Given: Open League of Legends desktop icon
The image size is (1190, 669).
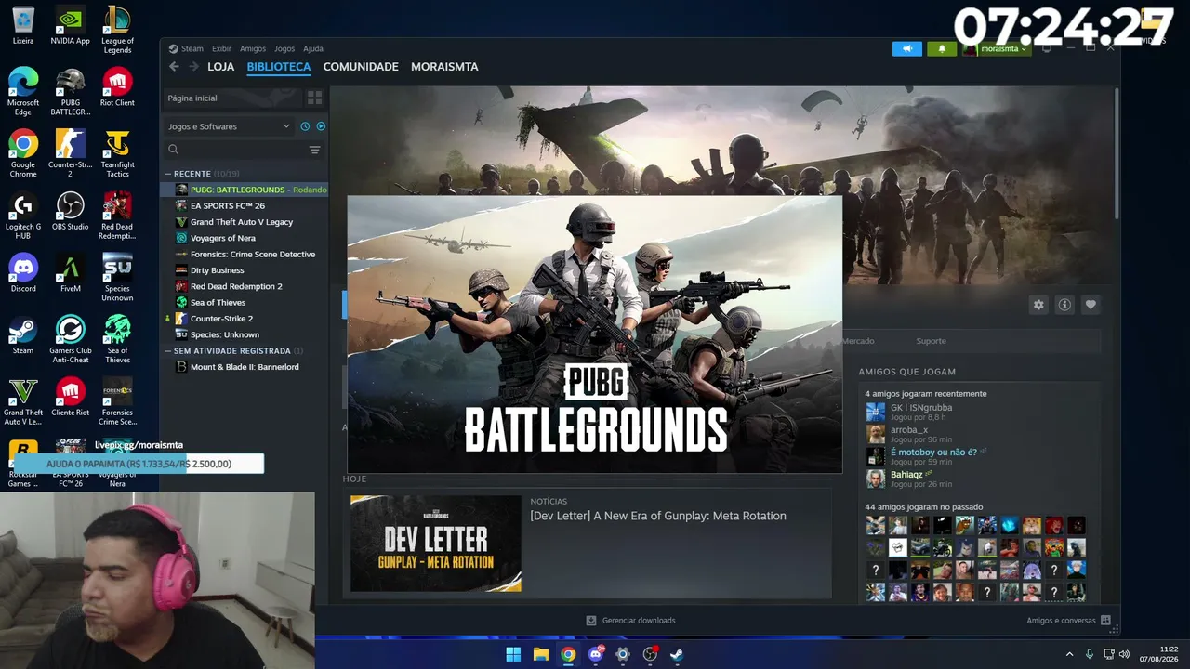Looking at the screenshot, I should click(x=117, y=30).
